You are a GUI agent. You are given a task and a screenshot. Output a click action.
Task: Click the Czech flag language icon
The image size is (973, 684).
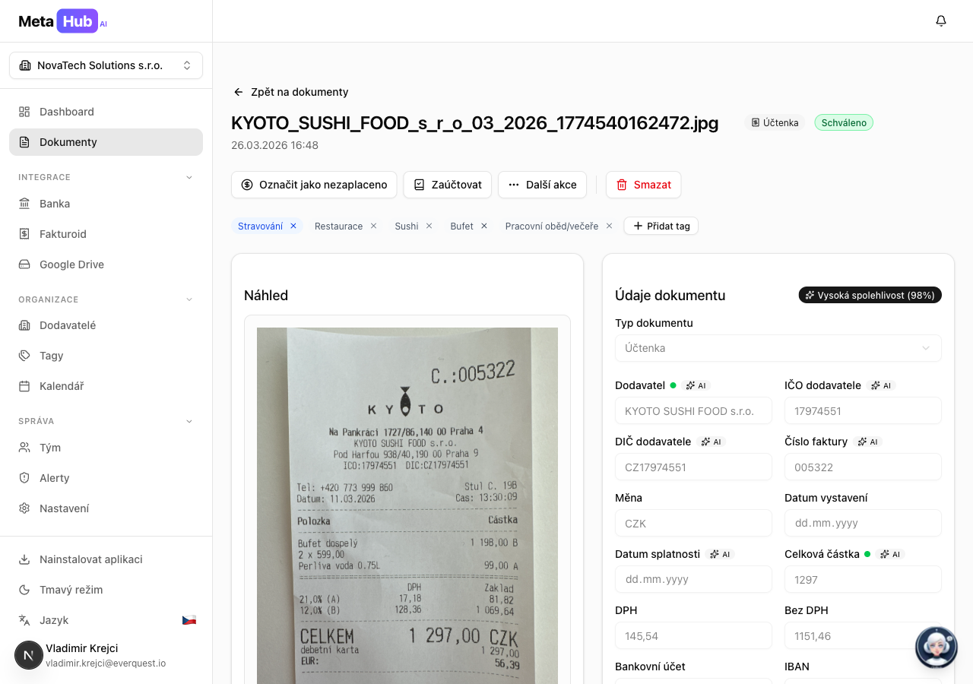click(189, 619)
